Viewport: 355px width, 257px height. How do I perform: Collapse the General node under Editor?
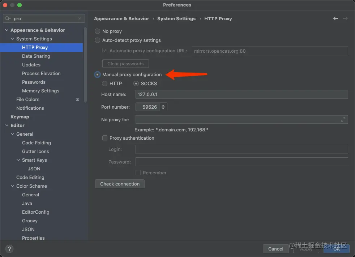click(x=12, y=134)
